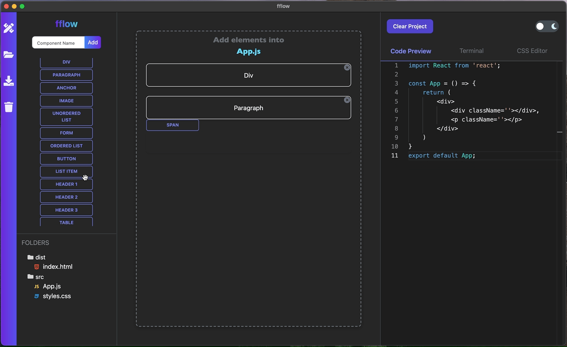The height and width of the screenshot is (347, 567).
Task: Select the Paragraph box in the canvas
Action: point(248,108)
